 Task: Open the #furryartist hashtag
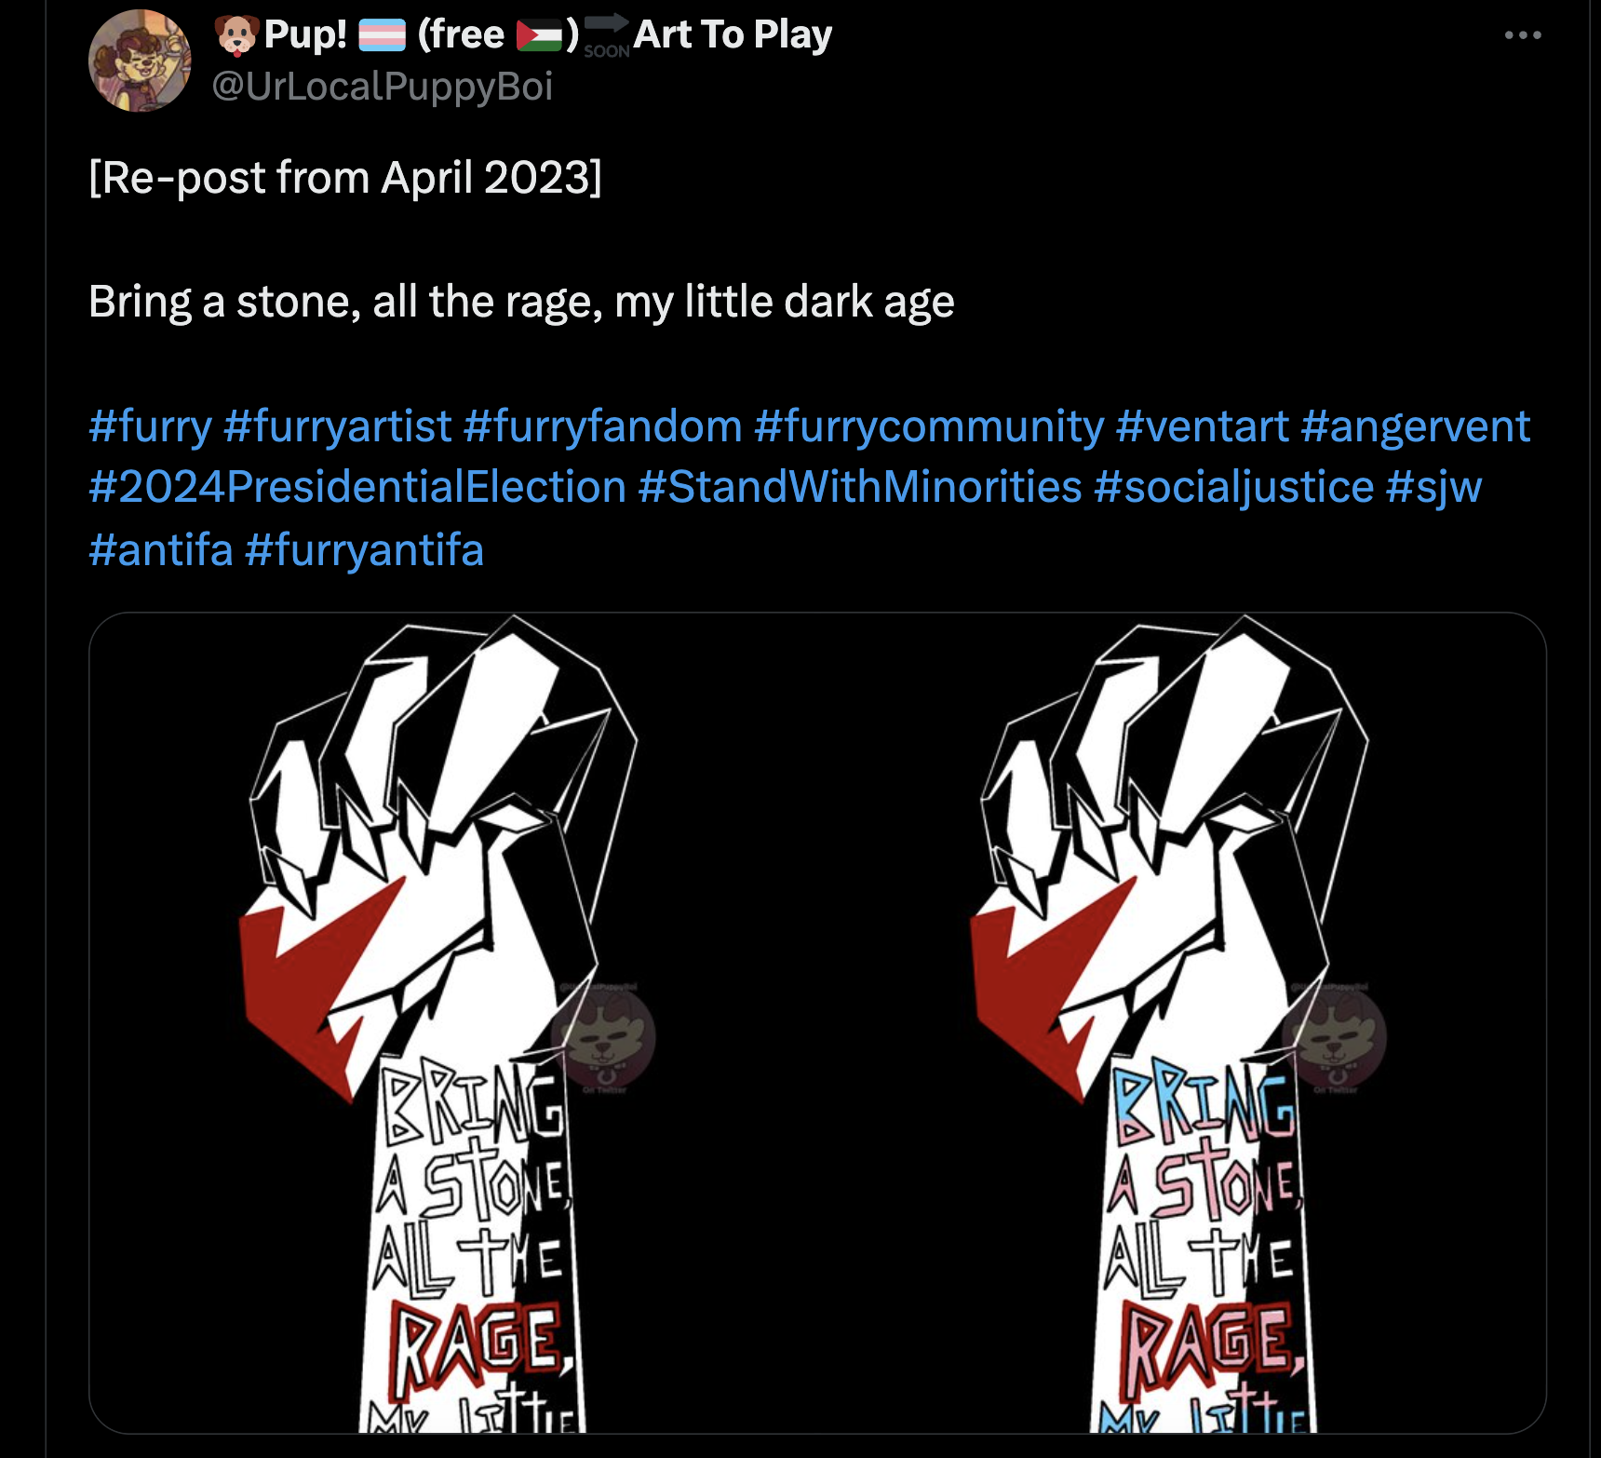(x=337, y=426)
